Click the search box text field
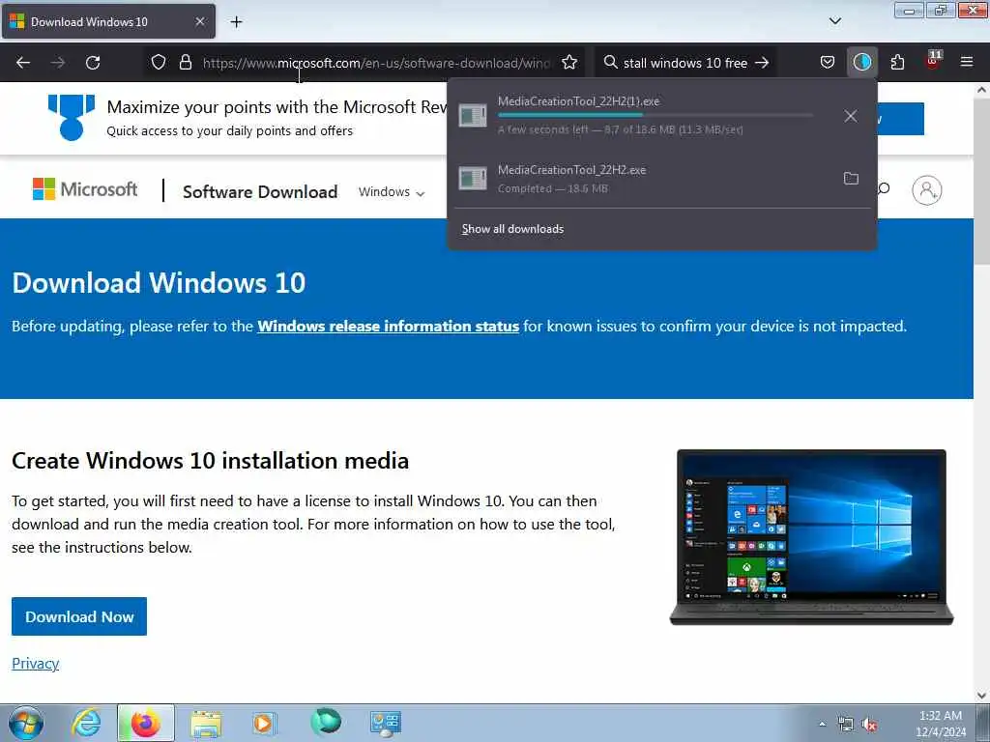990x742 pixels. click(685, 63)
